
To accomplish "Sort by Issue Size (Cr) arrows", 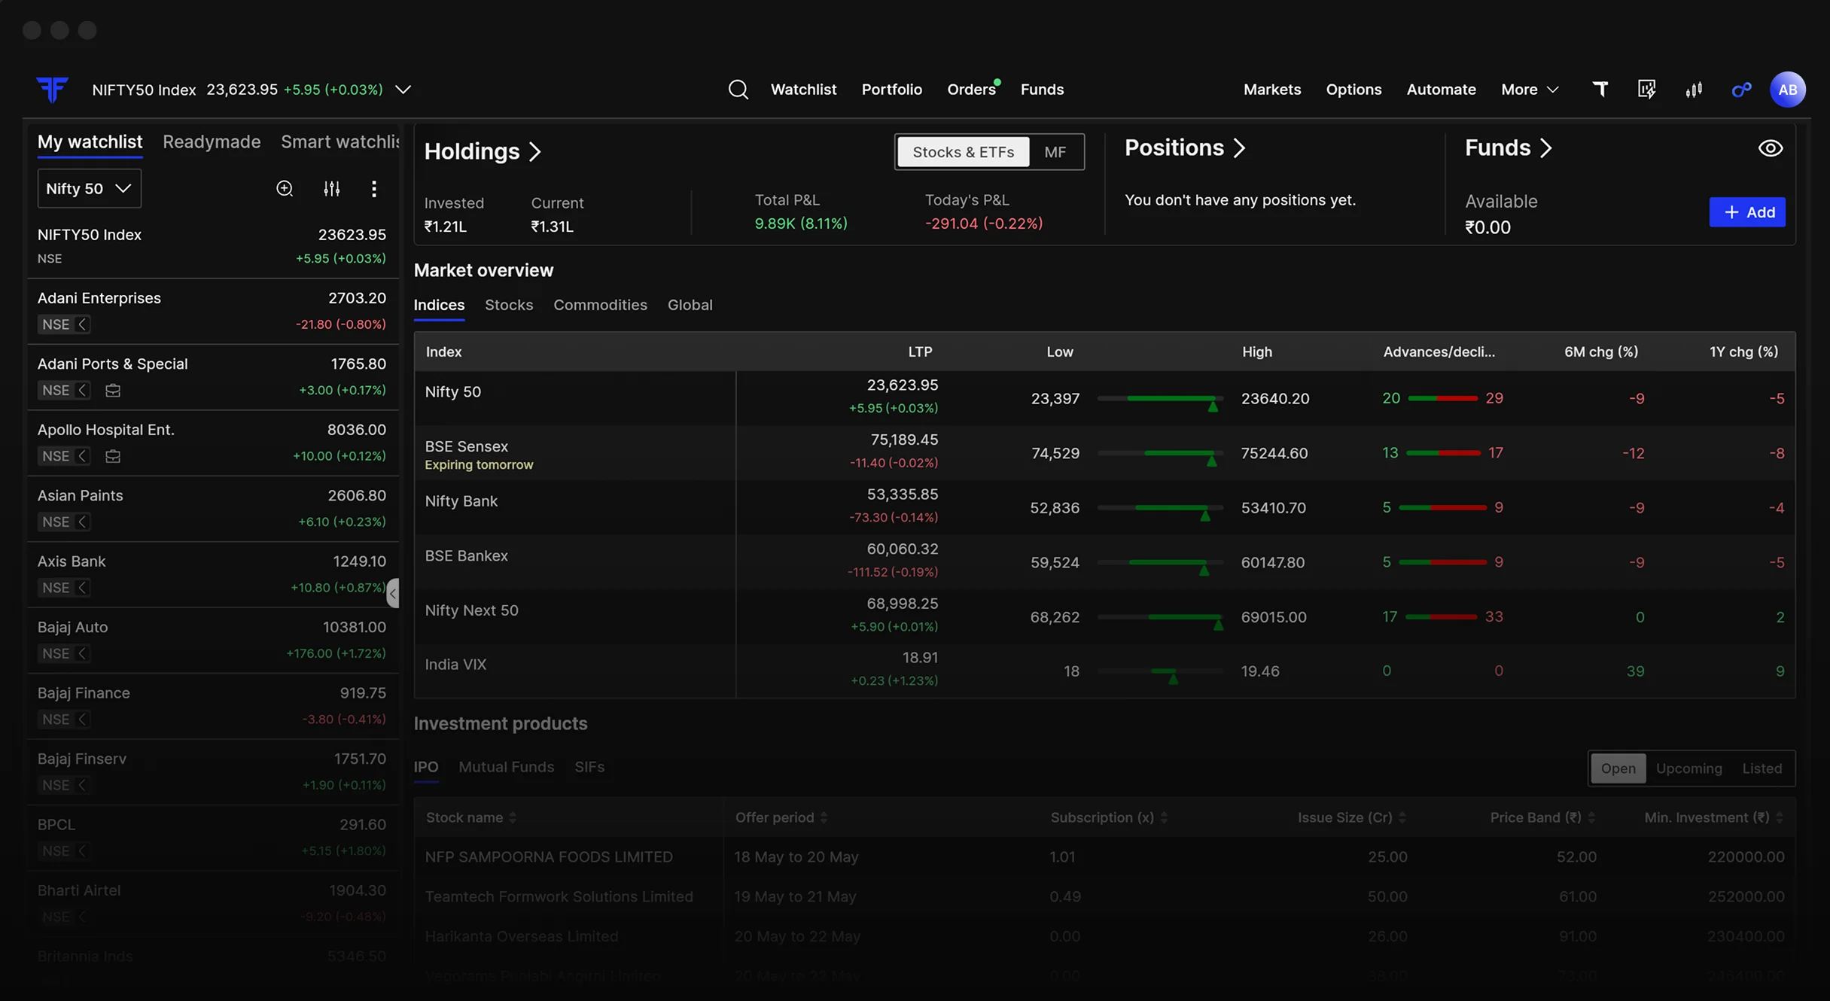I will [x=1402, y=817].
